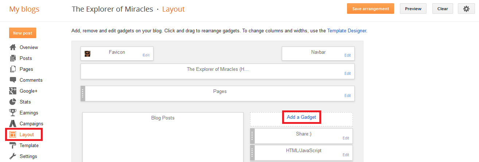Click the My blogs link
479x162 pixels.
click(x=24, y=9)
